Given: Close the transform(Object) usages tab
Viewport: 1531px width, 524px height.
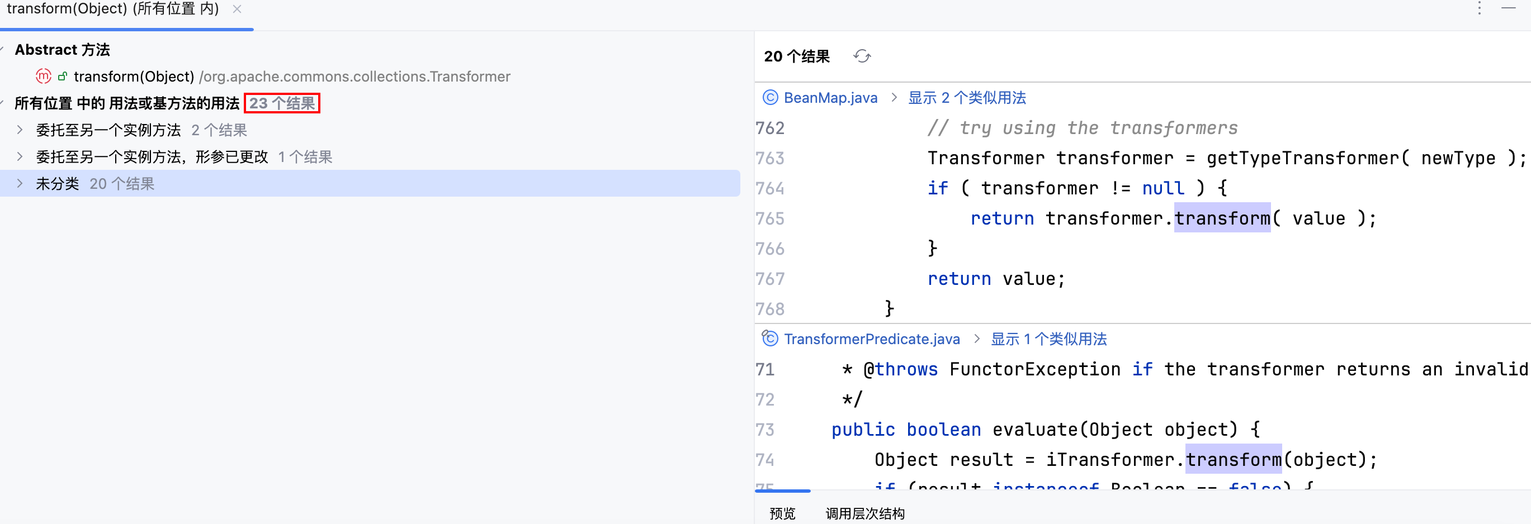Looking at the screenshot, I should click(237, 9).
